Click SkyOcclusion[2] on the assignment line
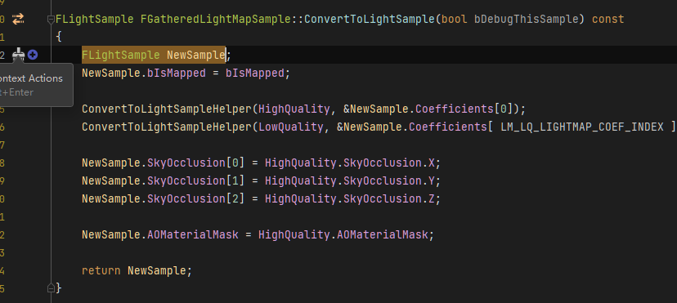The width and height of the screenshot is (677, 303). [196, 198]
